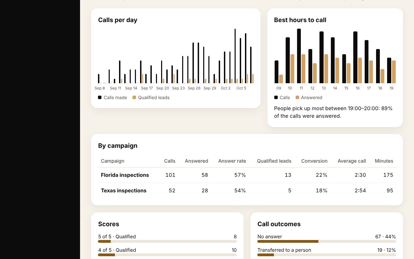Select the 5 of 5 Qualified progress bar
The height and width of the screenshot is (259, 414).
pos(167,241)
